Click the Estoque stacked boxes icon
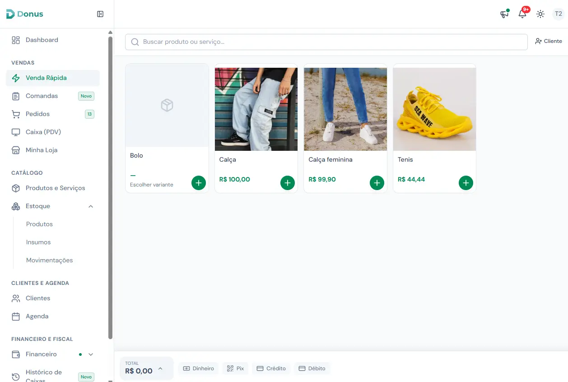 16,206
